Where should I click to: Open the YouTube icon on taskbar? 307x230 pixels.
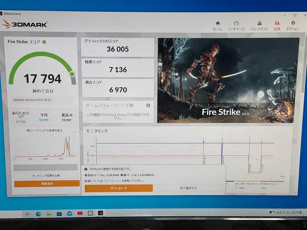click(80, 213)
